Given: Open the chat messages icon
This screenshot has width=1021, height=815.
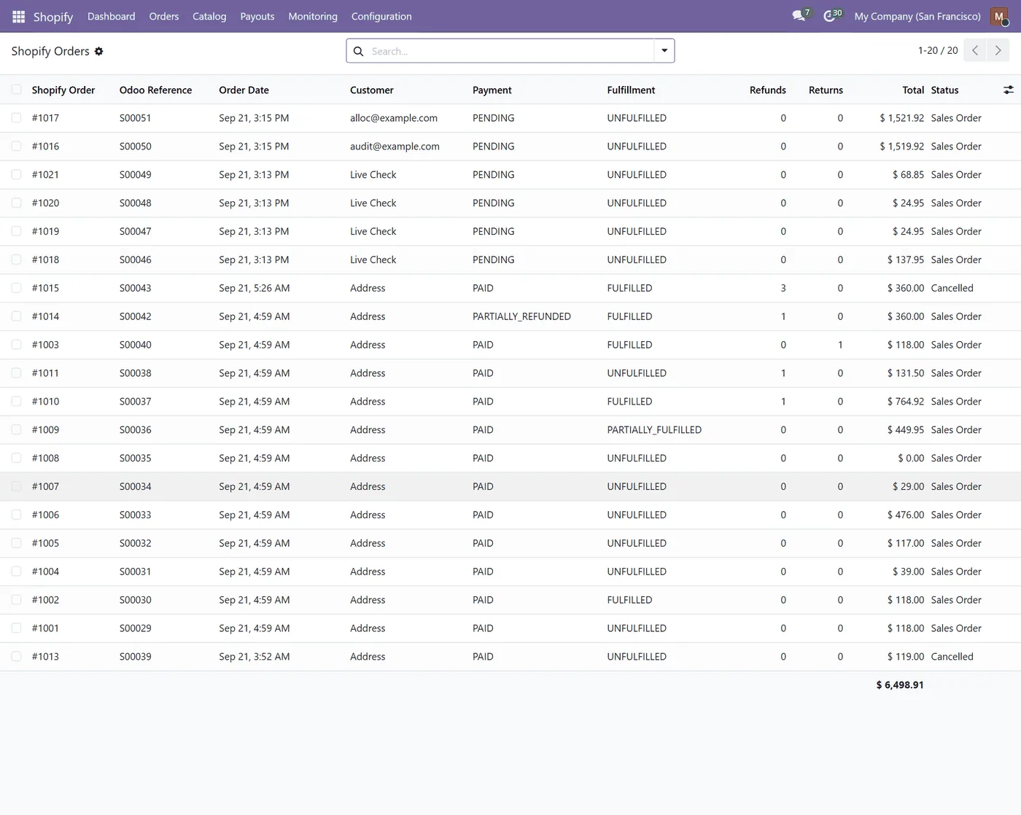Looking at the screenshot, I should pos(800,16).
